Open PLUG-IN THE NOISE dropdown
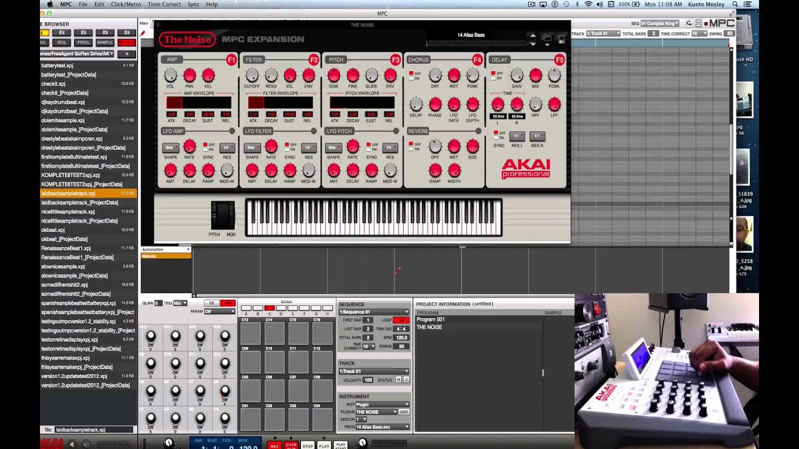The width and height of the screenshot is (799, 449). pyautogui.click(x=376, y=412)
